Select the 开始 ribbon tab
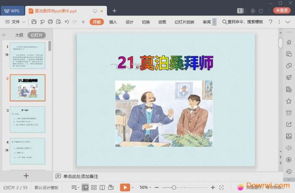 click(97, 22)
